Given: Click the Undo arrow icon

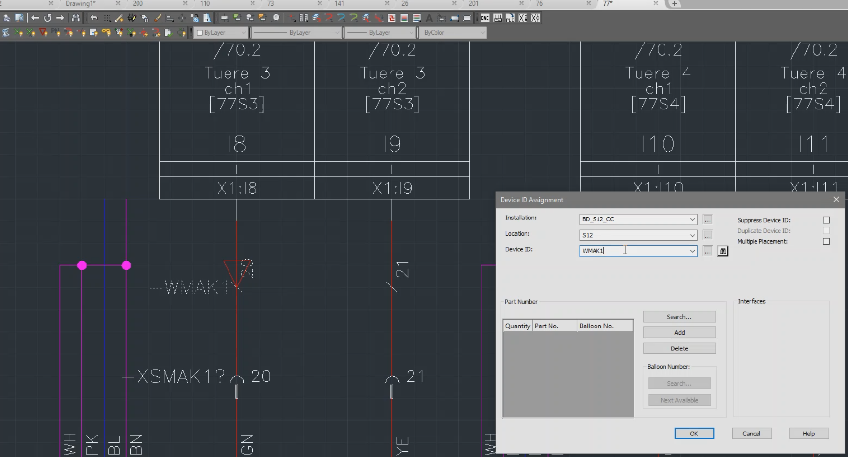Looking at the screenshot, I should tap(94, 18).
